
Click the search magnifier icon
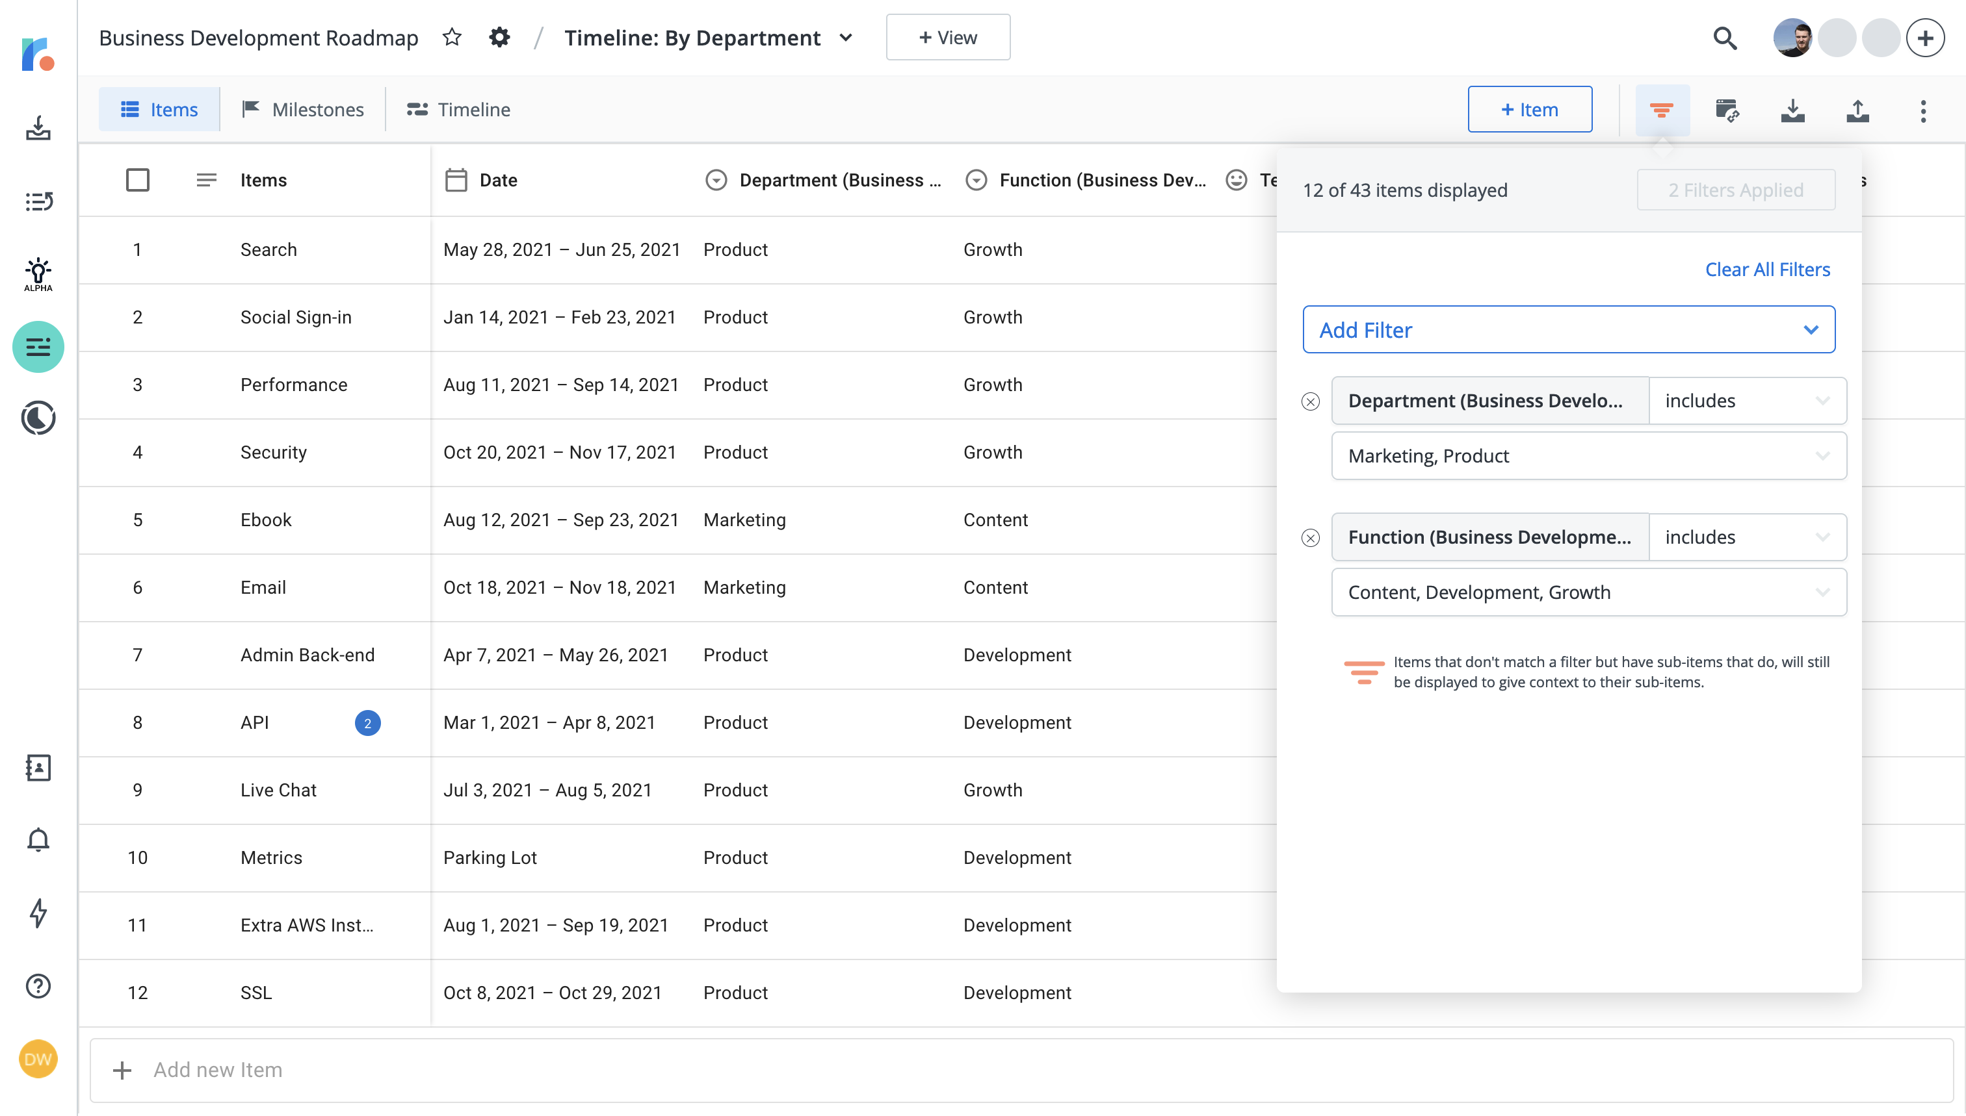pyautogui.click(x=1725, y=38)
